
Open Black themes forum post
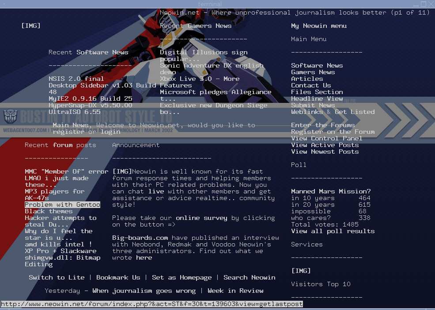click(x=49, y=212)
